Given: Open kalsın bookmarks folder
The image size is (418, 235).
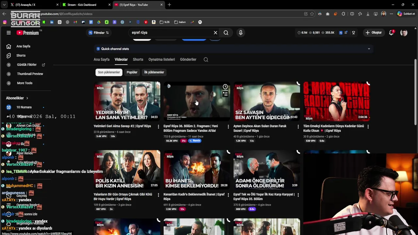Looking at the screenshot, I should tap(180, 22).
